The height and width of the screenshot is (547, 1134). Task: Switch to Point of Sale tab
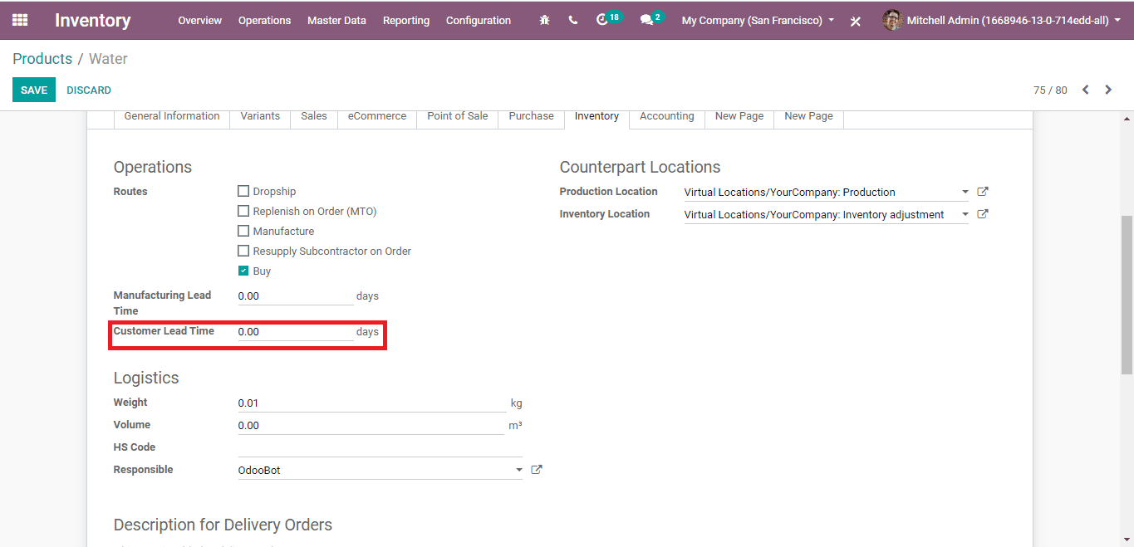click(x=458, y=117)
